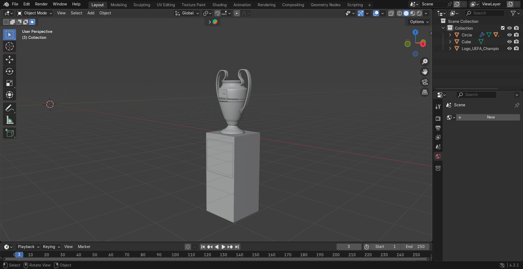Screen dimensions: 523x269
Task: Click the End frame field 250
Action: (415, 247)
